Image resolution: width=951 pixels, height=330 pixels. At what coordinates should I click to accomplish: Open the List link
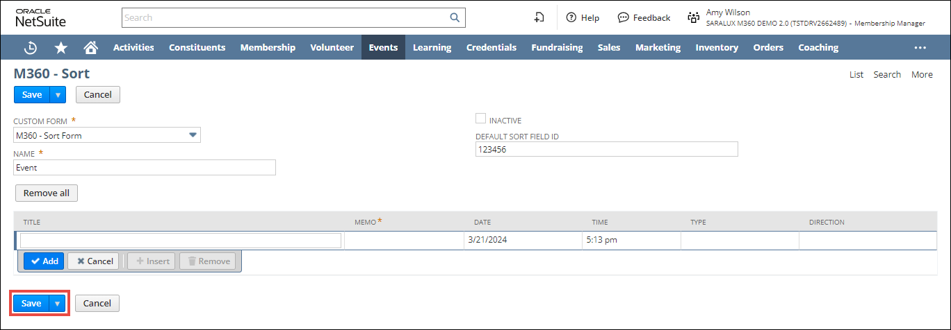[x=856, y=74]
